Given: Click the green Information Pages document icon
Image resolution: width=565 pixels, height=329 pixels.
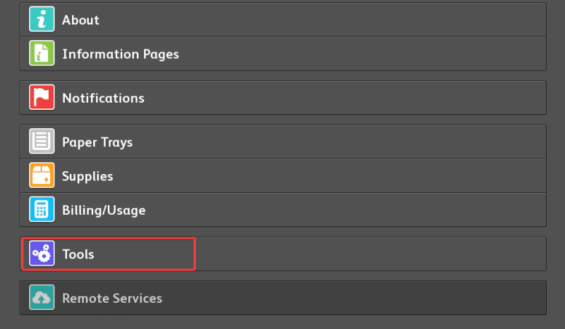Looking at the screenshot, I should tap(42, 54).
